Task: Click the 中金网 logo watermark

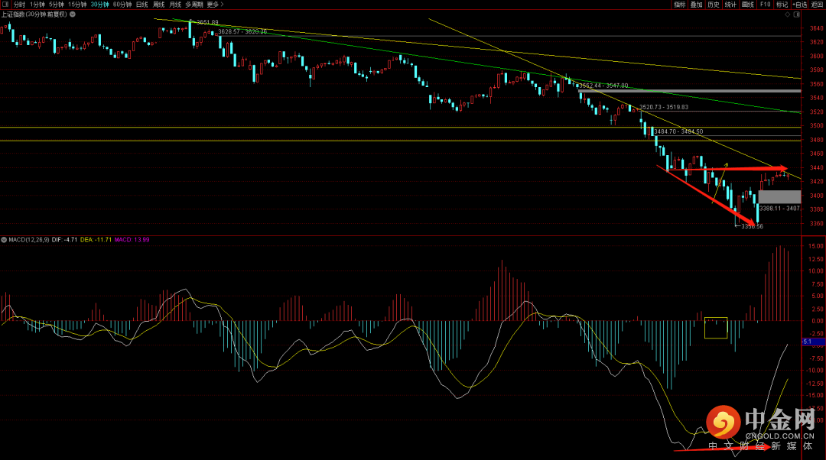Action: pyautogui.click(x=747, y=429)
